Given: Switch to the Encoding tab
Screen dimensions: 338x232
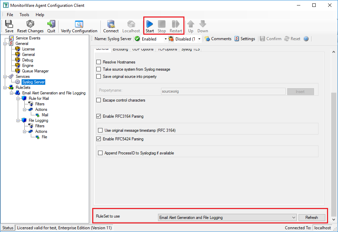Looking at the screenshot, I should 121,49.
